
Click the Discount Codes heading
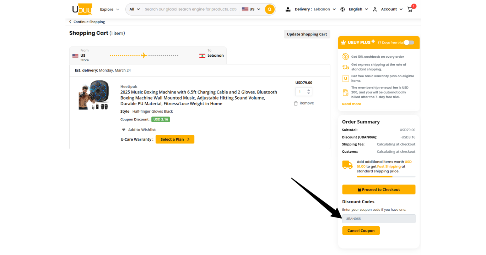click(358, 202)
